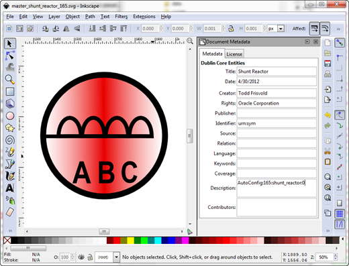
Task: Select the Calligraphy pen tool
Action: click(x=10, y=176)
